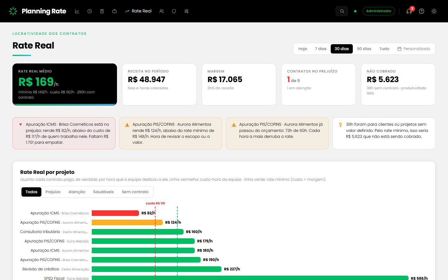The height and width of the screenshot is (280, 448).
Task: Click the green online status dot
Action: (x=355, y=11)
